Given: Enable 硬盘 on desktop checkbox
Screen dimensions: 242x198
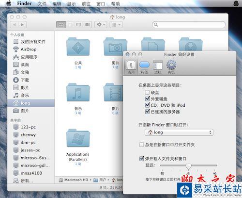Looking at the screenshot, I should pyautogui.click(x=147, y=93).
